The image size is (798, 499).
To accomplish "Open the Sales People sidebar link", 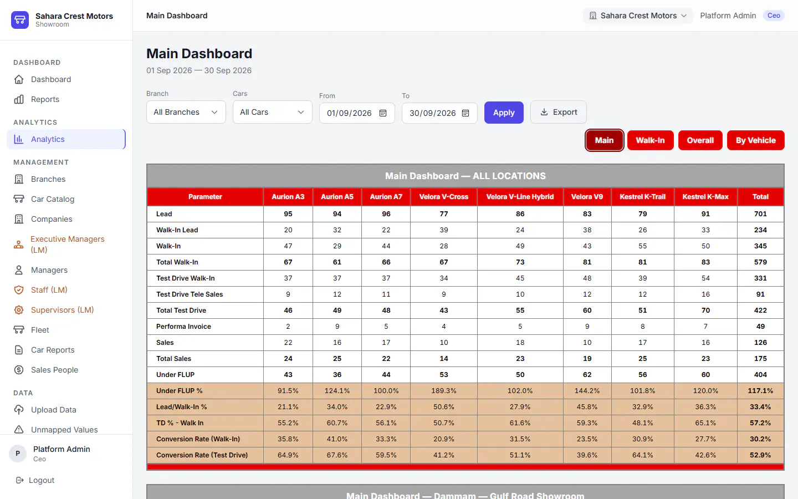I will 66,370.
